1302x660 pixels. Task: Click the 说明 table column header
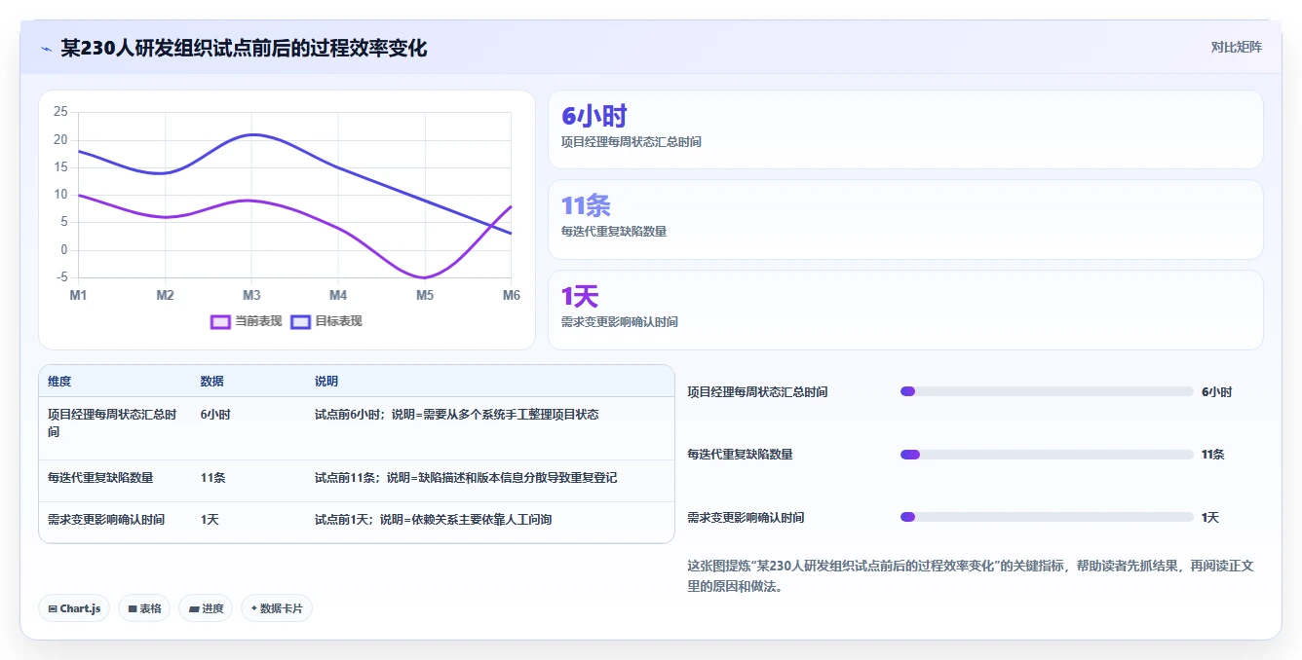point(326,382)
